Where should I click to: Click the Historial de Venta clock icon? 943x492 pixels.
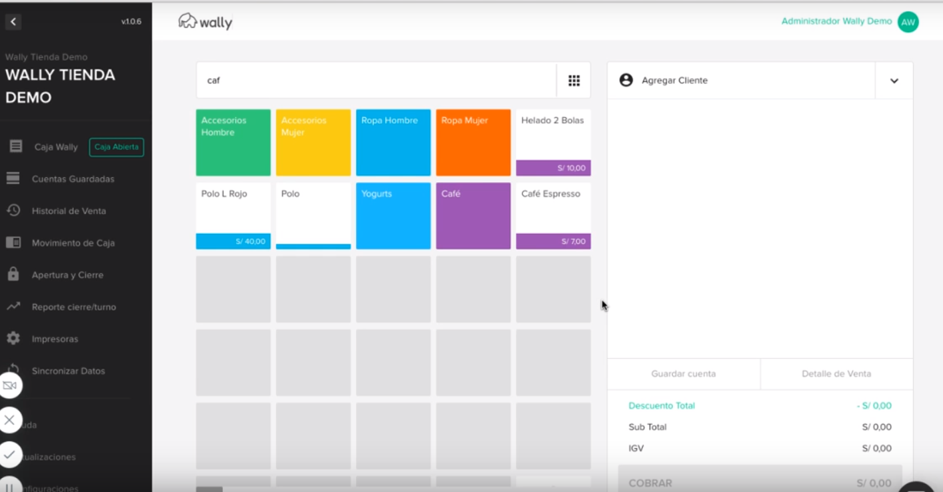pyautogui.click(x=13, y=211)
